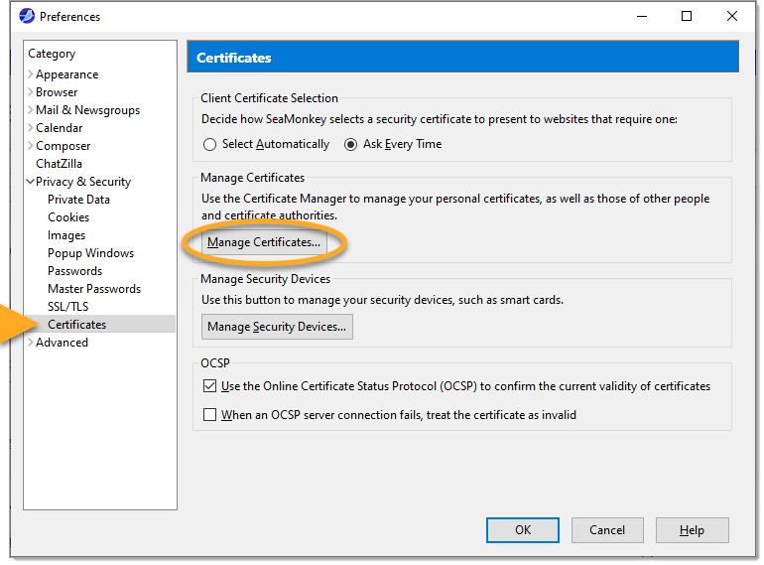Open Help for certificates preferences

pyautogui.click(x=692, y=530)
